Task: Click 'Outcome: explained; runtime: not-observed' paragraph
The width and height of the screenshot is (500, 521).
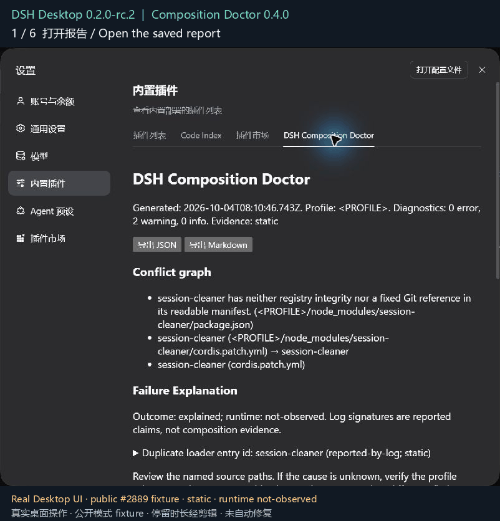Action: [292, 423]
